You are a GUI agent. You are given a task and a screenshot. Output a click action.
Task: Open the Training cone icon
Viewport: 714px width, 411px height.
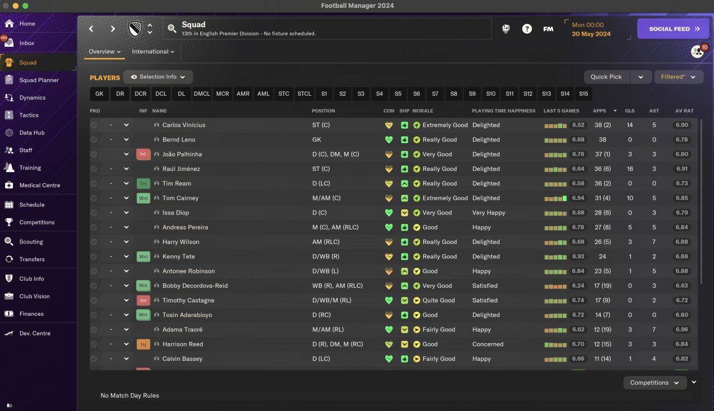[9, 168]
